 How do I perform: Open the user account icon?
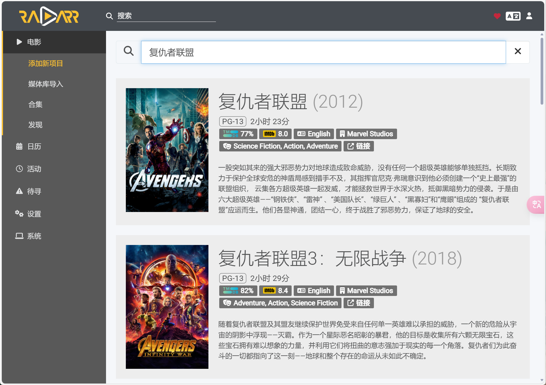coord(529,16)
